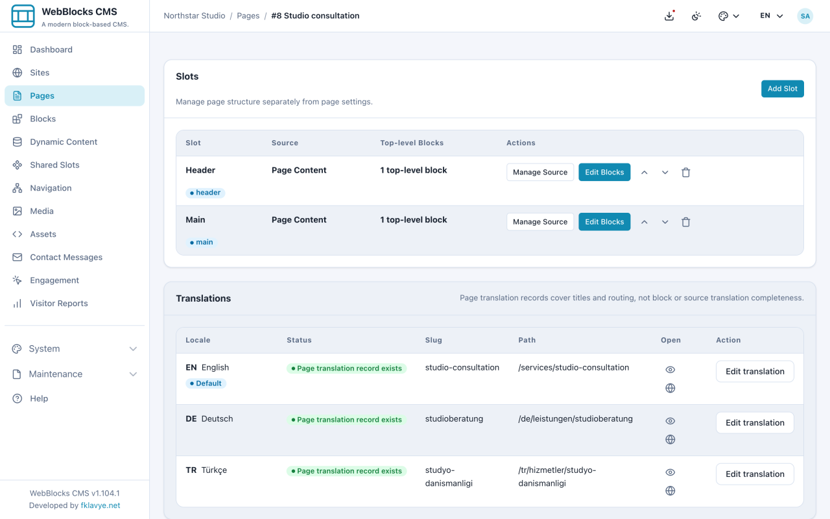Open the SA user avatar menu
830x519 pixels.
805,16
